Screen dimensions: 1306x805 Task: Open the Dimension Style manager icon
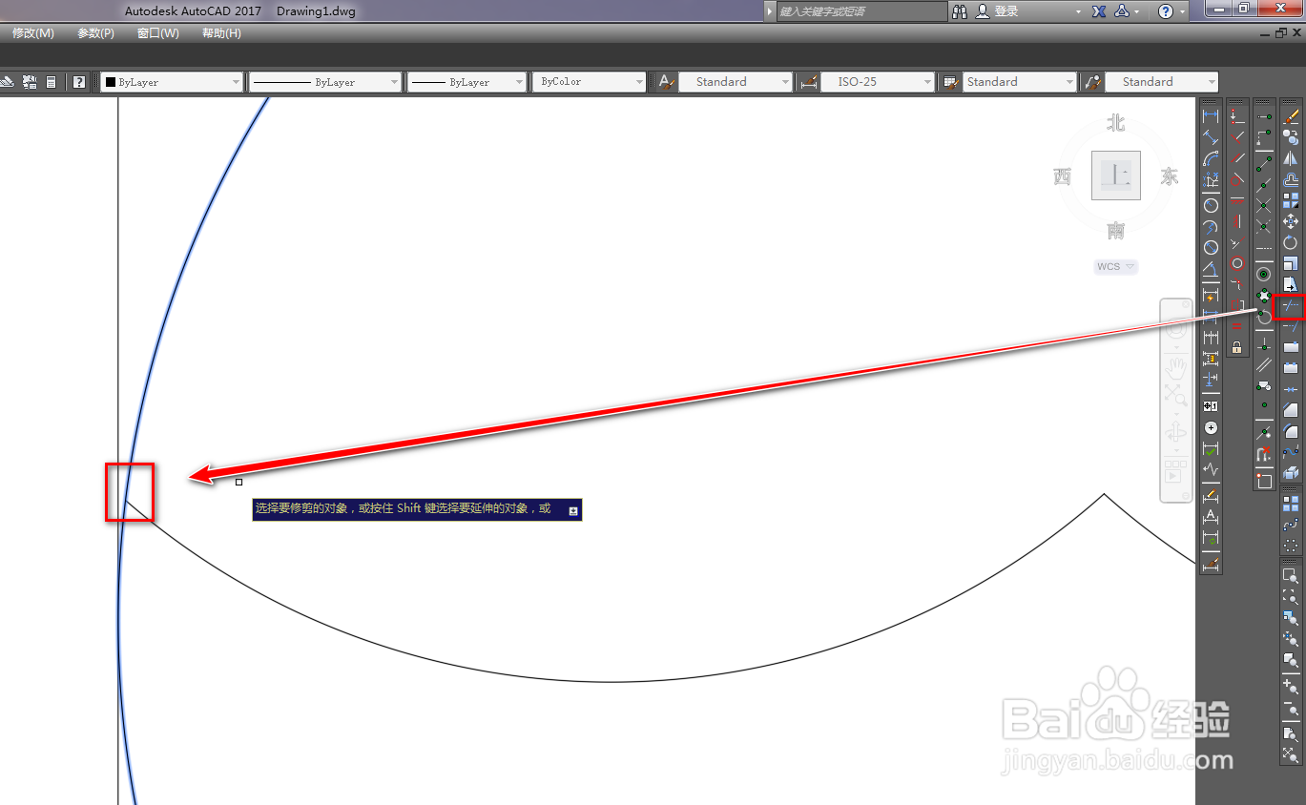1211,564
